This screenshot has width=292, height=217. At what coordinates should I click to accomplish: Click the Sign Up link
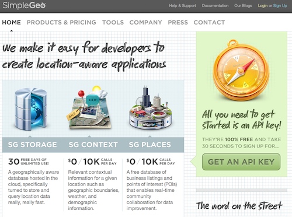[x=280, y=6]
